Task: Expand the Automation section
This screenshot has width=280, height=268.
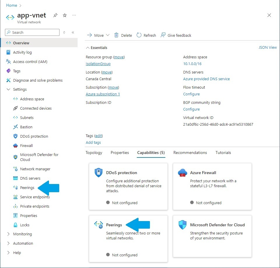Action: pyautogui.click(x=8, y=244)
